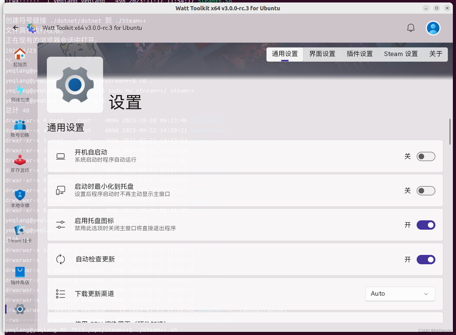Click the 下载更新渠道 list icon
Image resolution: width=456 pixels, height=335 pixels.
click(x=61, y=294)
